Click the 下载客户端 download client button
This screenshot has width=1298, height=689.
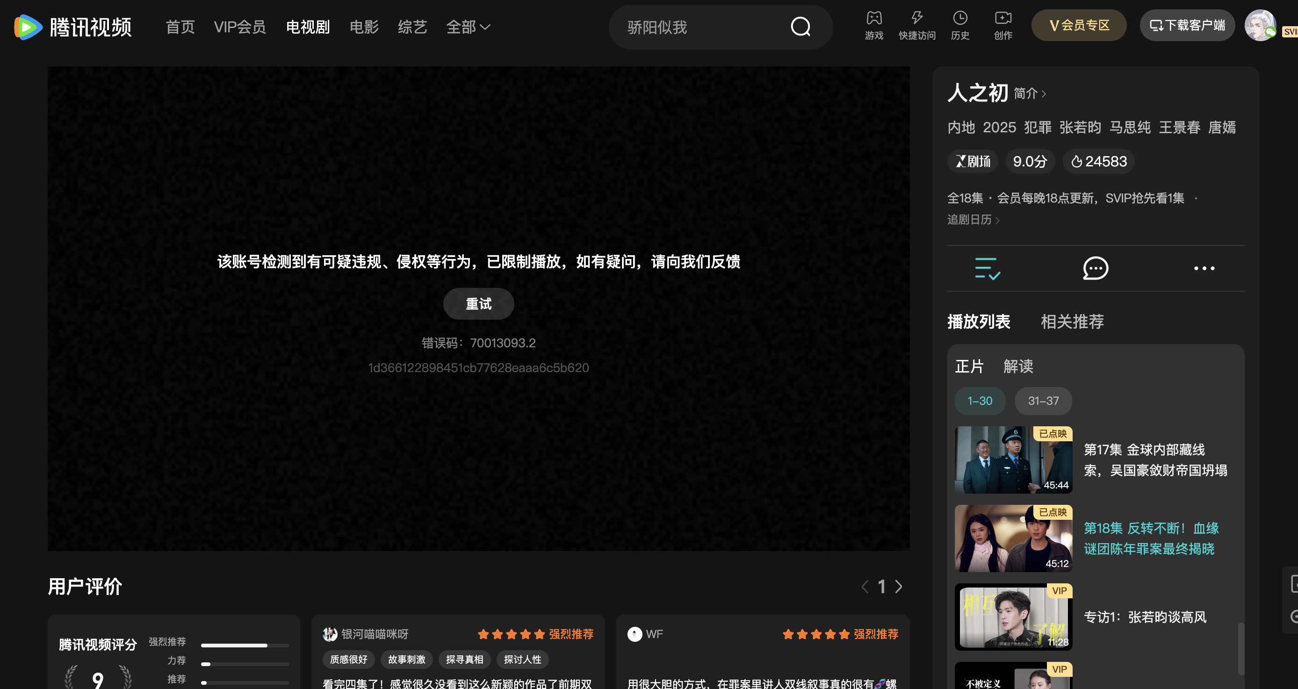(1187, 25)
